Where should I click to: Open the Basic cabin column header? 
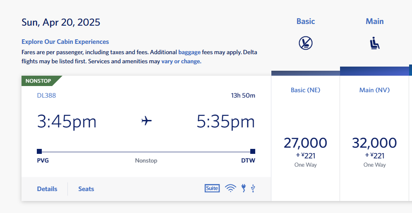pyautogui.click(x=306, y=21)
